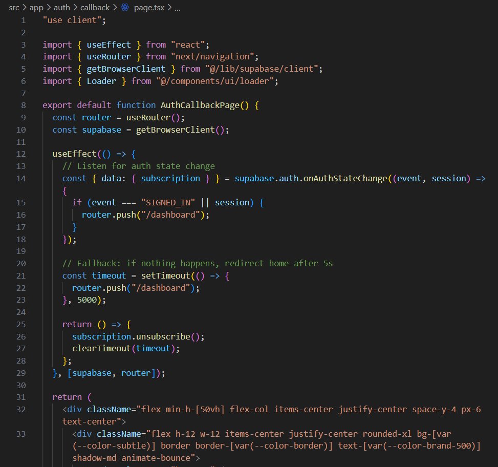Click line number 14 in the gutter

pyautogui.click(x=21, y=179)
